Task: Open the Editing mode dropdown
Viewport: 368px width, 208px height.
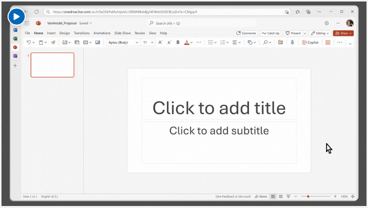Action: [x=320, y=33]
